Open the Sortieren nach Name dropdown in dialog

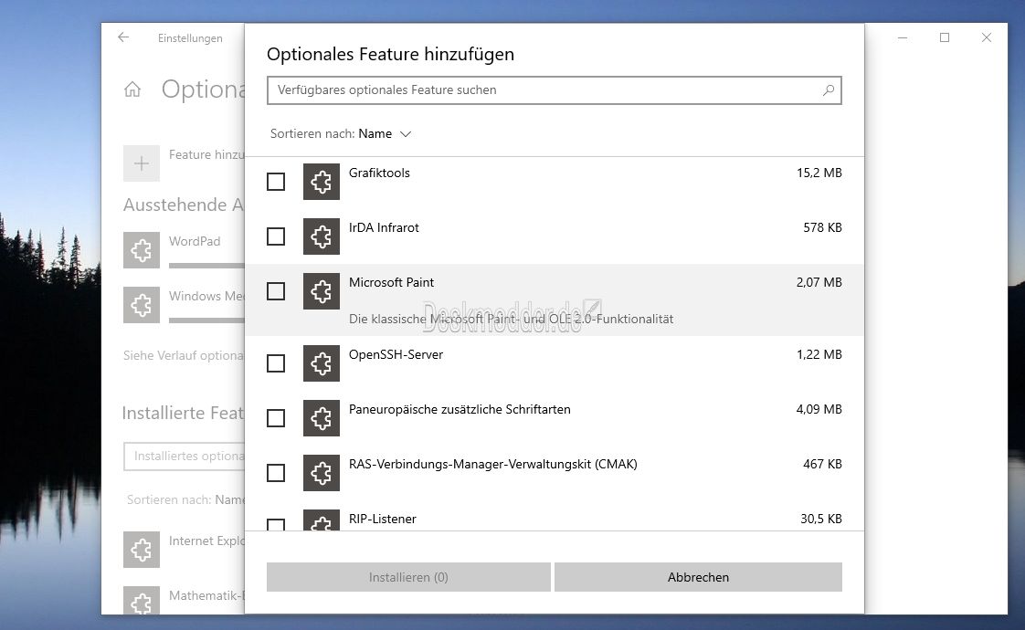tap(341, 134)
